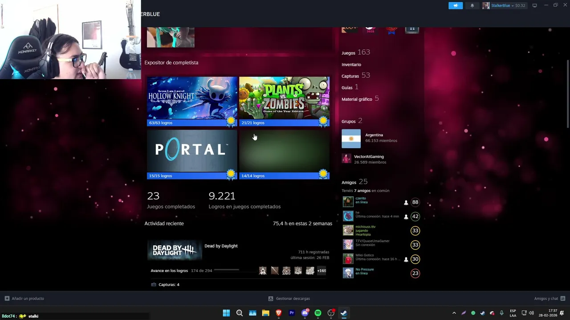Image resolution: width=570 pixels, height=320 pixels.
Task: Open Windows taskbar search
Action: pos(239,313)
